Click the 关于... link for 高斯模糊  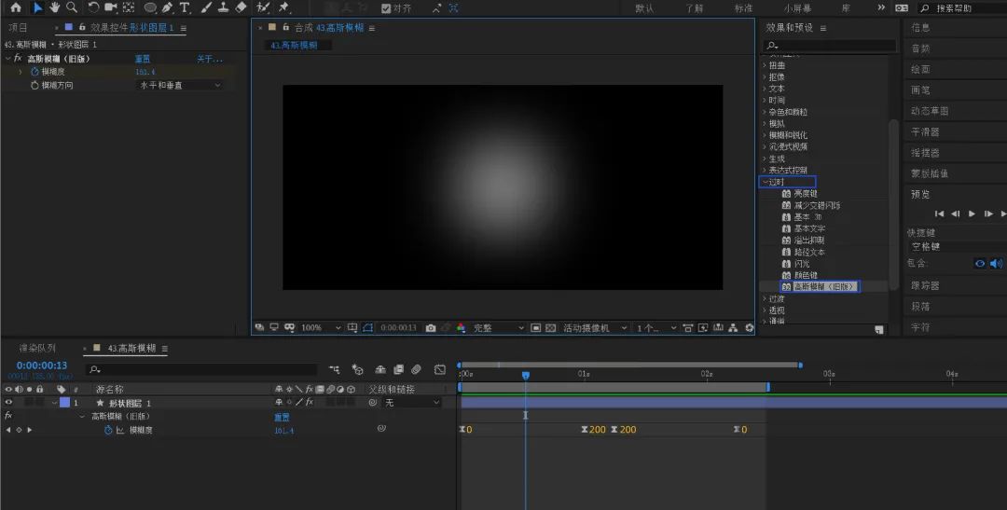pos(210,59)
